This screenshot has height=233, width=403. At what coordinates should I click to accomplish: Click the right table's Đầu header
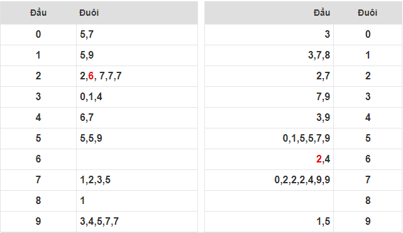click(x=322, y=13)
